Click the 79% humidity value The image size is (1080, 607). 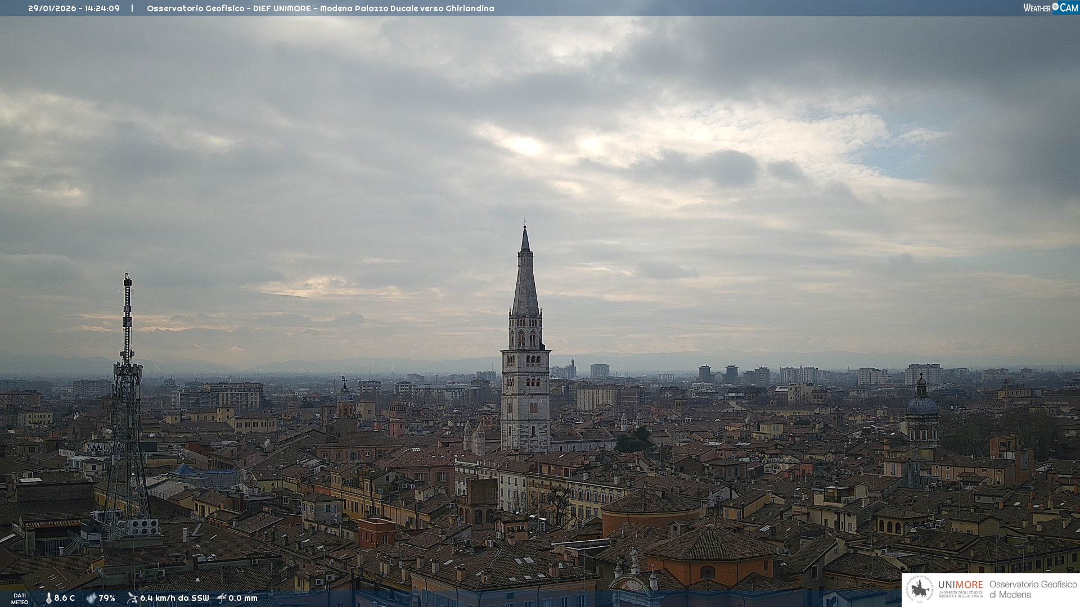pyautogui.click(x=107, y=598)
